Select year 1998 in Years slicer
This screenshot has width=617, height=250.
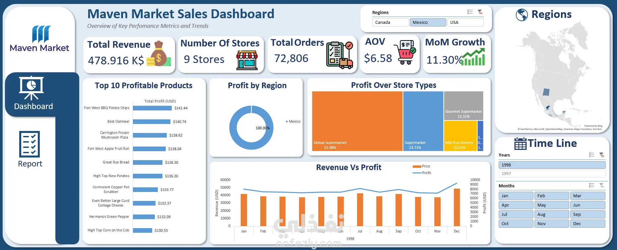(x=552, y=165)
